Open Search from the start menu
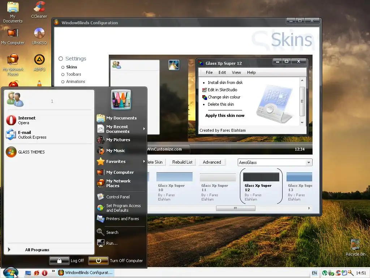Screen dimensions: 370x278 [x=121, y=232]
